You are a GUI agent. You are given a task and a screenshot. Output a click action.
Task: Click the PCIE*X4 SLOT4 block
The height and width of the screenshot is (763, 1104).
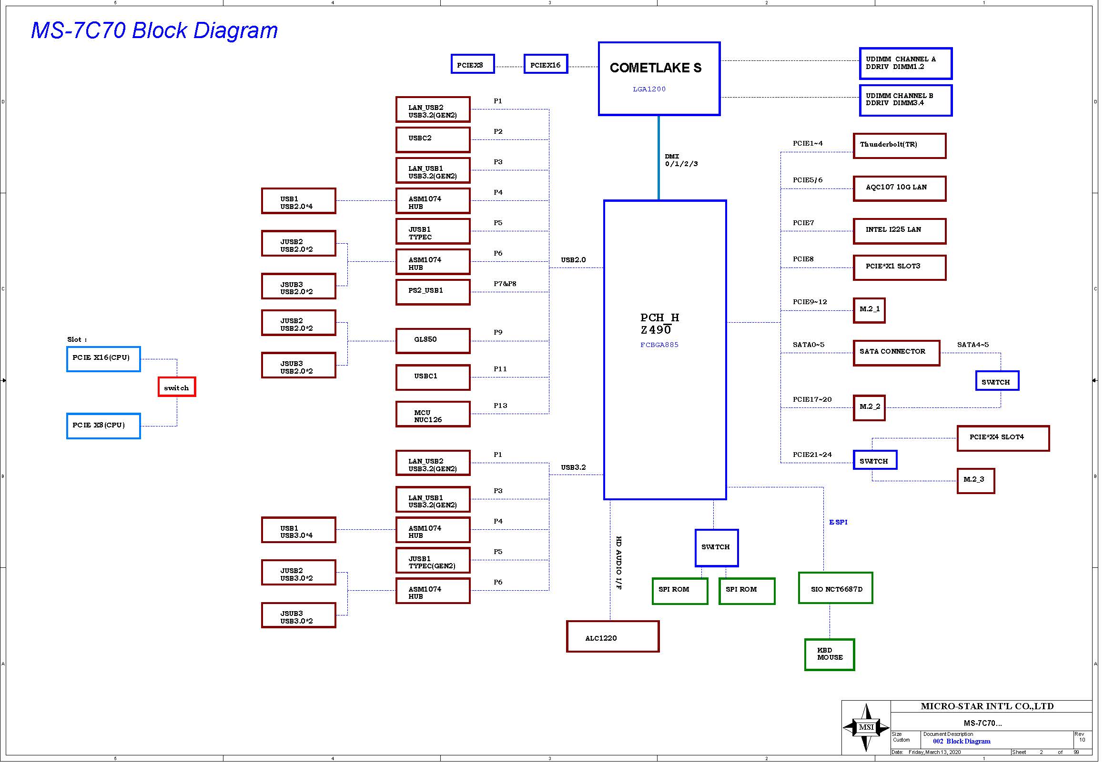pos(1003,438)
